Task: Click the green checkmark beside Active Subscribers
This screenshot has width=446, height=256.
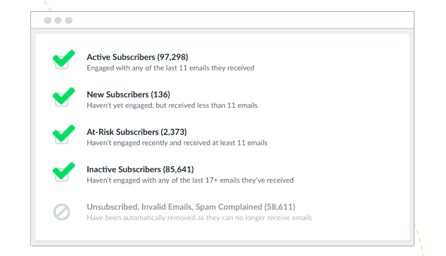Action: 64,58
